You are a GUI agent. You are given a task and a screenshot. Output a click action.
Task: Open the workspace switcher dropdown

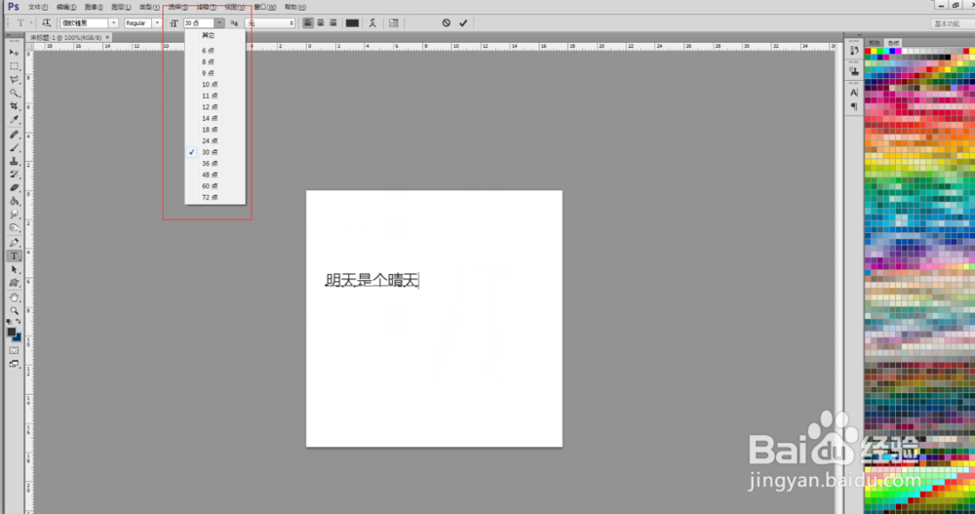click(953, 23)
